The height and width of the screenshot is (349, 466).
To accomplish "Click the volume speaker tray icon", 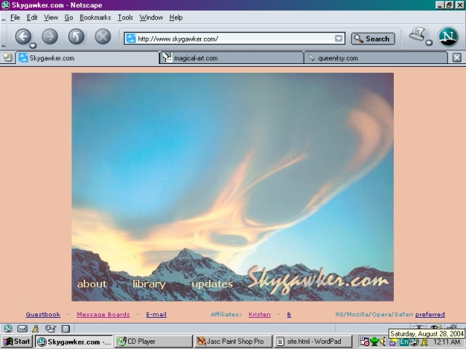I will click(384, 342).
